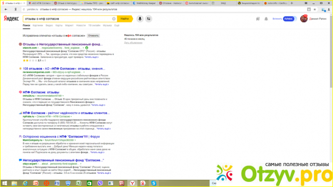Screen dimensions: 333x187
Task: Clear the search query with X icon
Action: click(114, 19)
